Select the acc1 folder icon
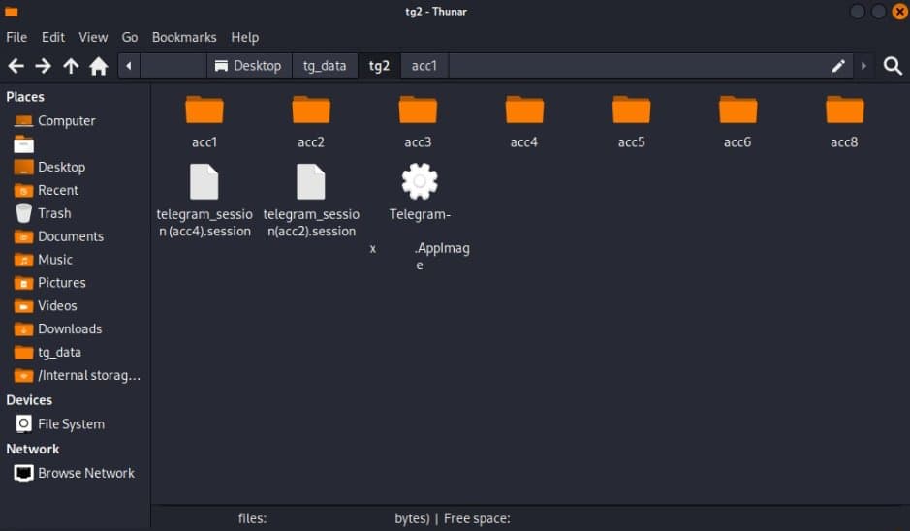 point(204,109)
